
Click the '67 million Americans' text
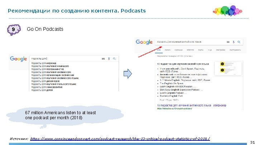click(61, 115)
